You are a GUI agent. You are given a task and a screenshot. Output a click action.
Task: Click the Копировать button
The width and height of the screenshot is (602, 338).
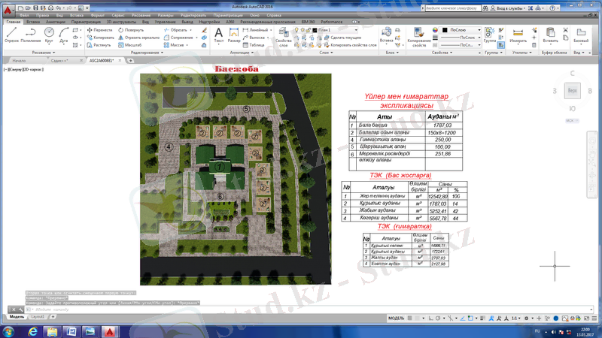click(x=99, y=38)
